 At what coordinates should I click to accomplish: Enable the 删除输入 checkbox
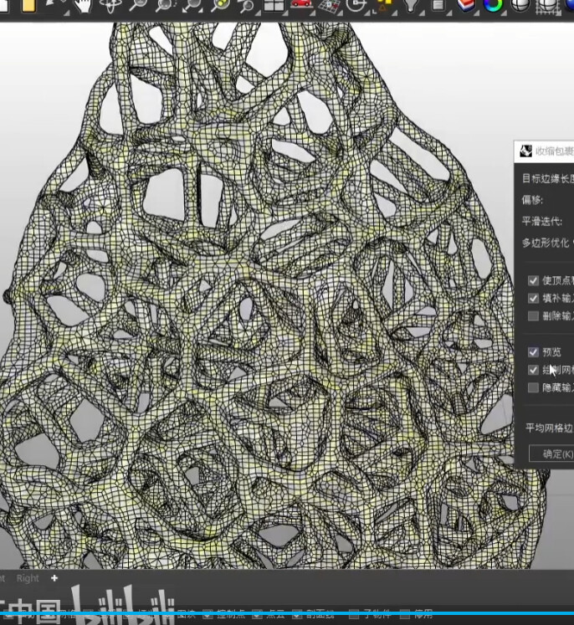(534, 315)
